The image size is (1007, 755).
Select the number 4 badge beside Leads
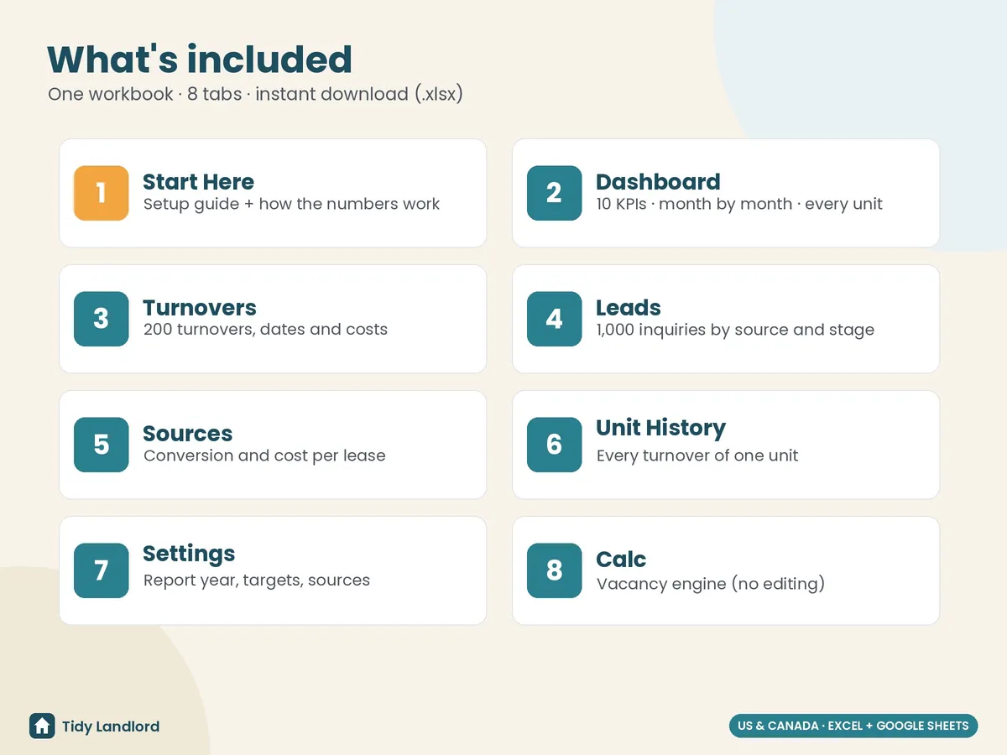pyautogui.click(x=554, y=319)
